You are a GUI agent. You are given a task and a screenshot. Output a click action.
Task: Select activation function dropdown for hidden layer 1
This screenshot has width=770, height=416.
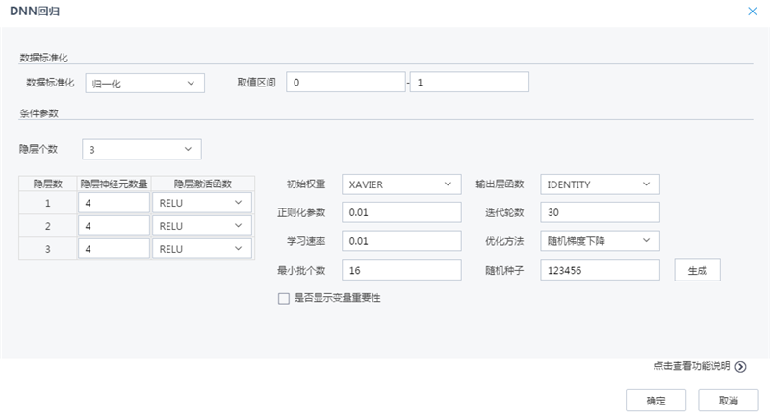pyautogui.click(x=201, y=203)
